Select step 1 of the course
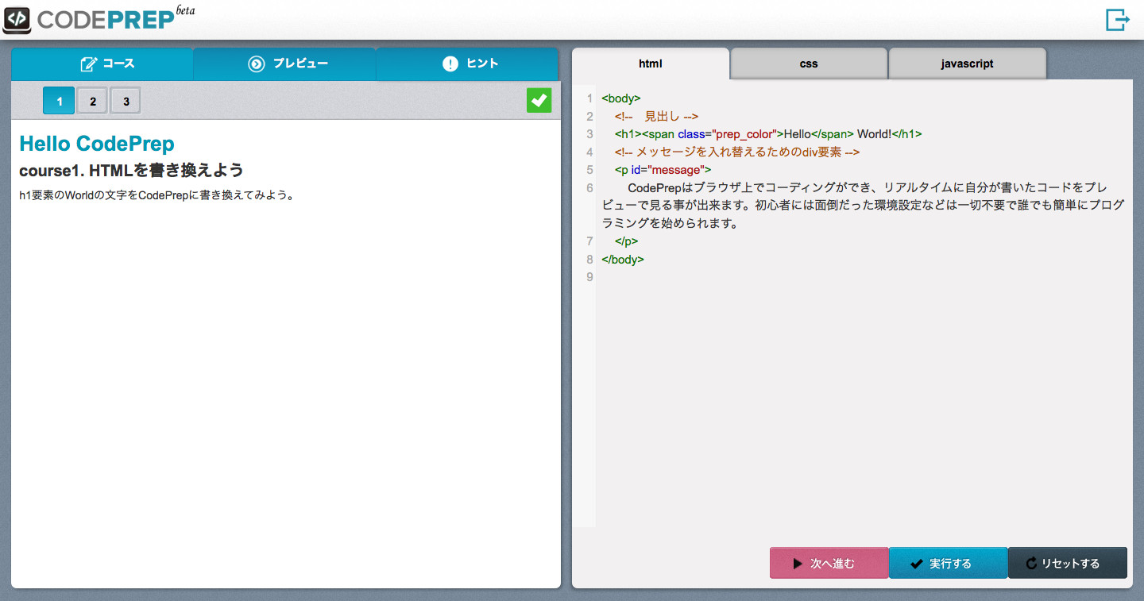The image size is (1144, 601). (58, 100)
